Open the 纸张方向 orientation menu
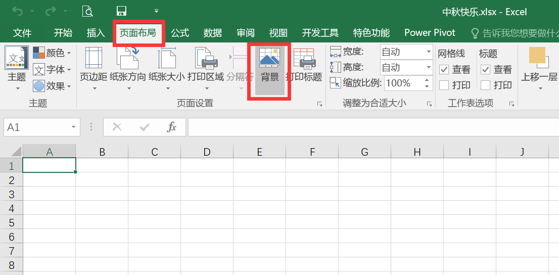This screenshot has width=559, height=275. click(x=128, y=68)
